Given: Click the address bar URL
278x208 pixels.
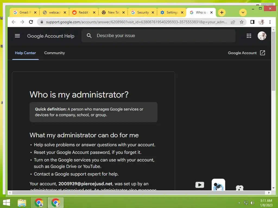Looking at the screenshot, I should click(x=136, y=22).
